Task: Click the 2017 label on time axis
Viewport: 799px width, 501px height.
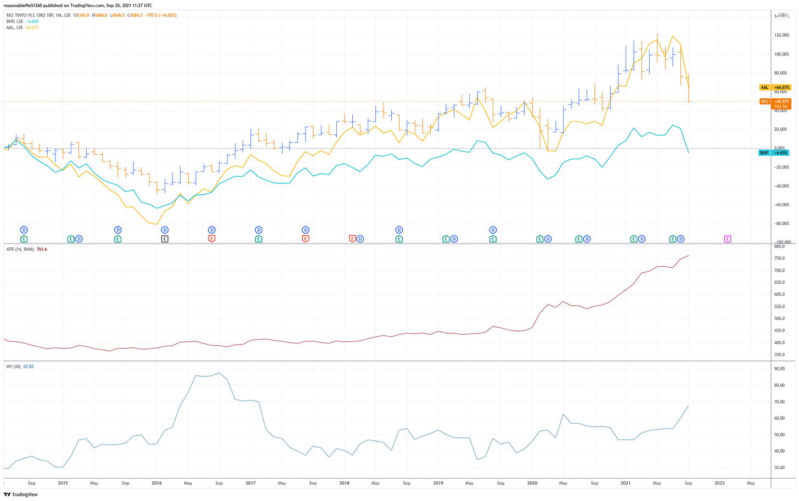Action: tap(251, 483)
